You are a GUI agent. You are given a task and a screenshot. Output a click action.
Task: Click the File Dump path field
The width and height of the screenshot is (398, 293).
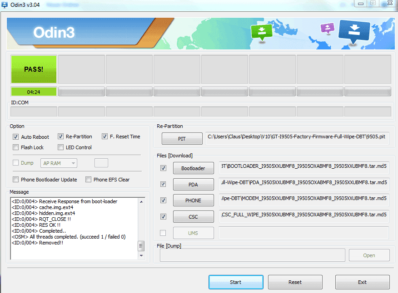click(x=253, y=255)
